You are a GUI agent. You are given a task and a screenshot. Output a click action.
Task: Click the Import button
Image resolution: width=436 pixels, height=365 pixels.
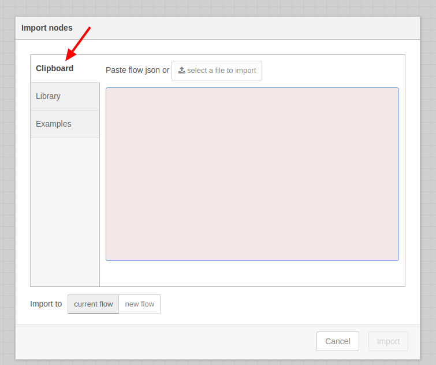tap(388, 341)
